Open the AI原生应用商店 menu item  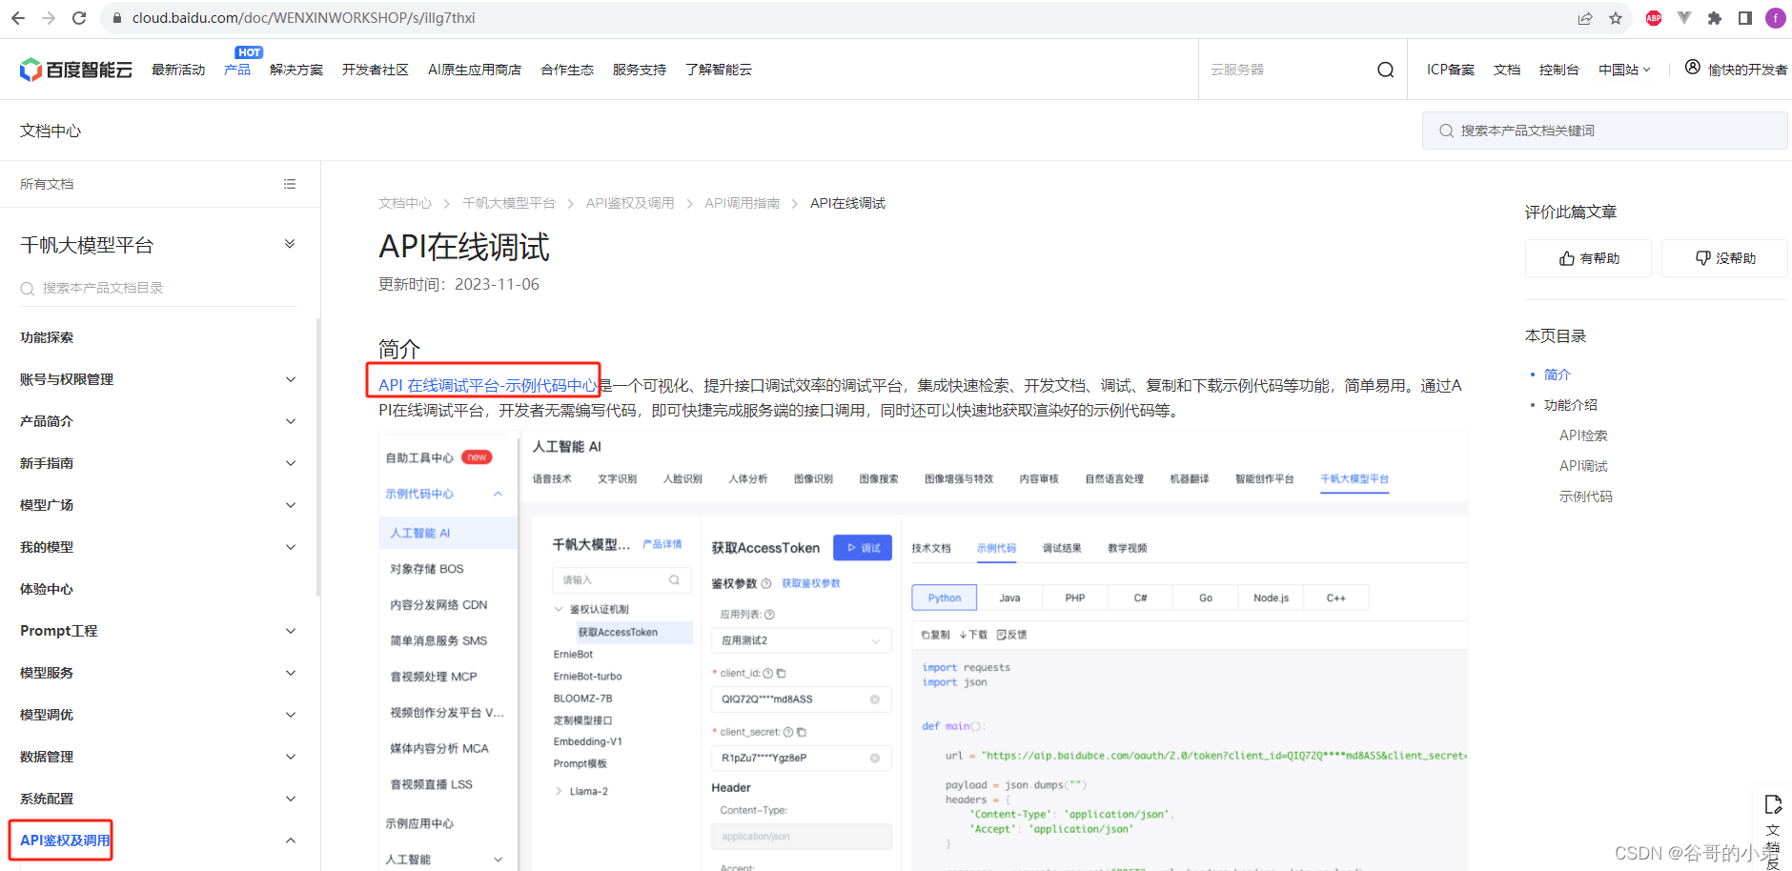coord(475,70)
